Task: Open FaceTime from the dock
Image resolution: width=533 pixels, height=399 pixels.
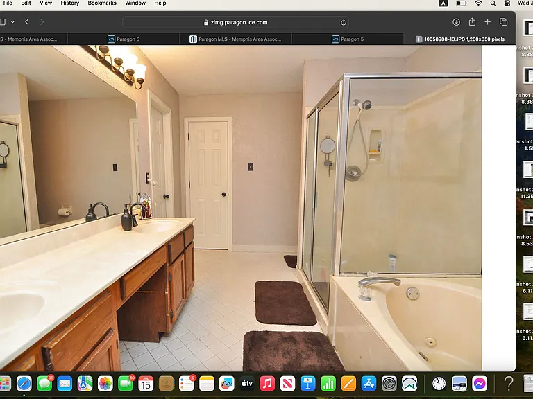Action: (126, 384)
